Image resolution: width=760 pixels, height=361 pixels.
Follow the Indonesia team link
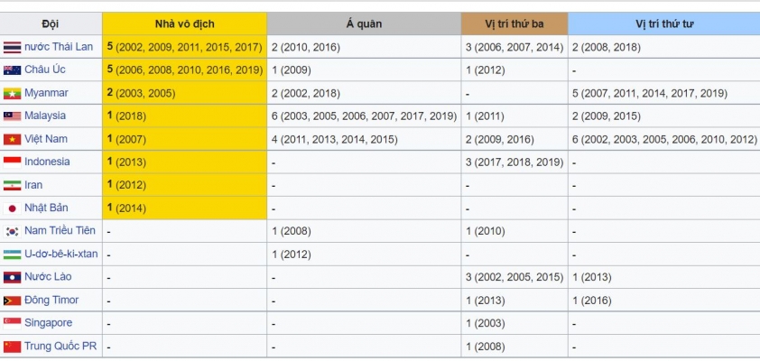point(47,162)
